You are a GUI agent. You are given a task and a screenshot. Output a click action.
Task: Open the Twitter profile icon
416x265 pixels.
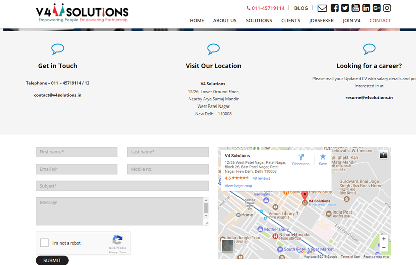345,8
